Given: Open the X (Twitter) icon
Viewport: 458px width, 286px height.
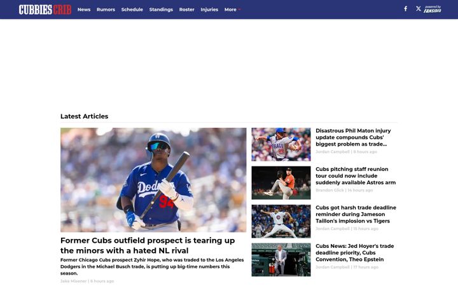Looking at the screenshot, I should pos(419,9).
